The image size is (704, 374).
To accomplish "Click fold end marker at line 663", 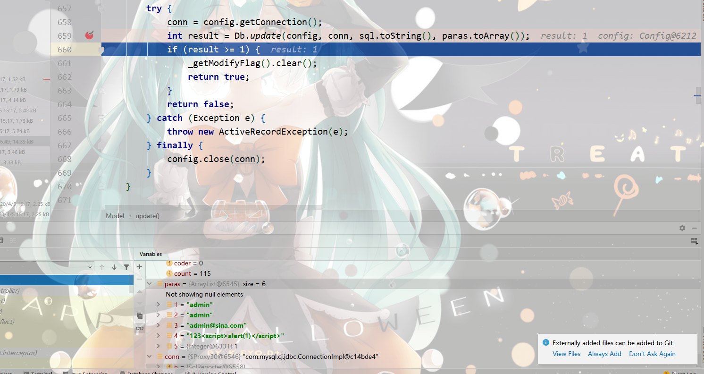I will pyautogui.click(x=101, y=91).
